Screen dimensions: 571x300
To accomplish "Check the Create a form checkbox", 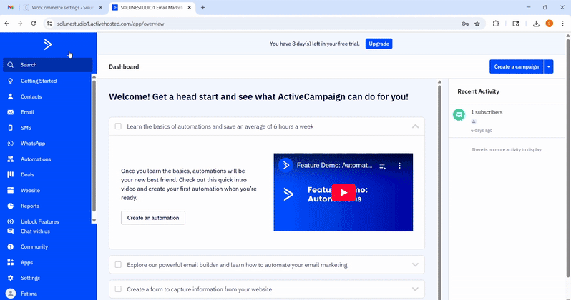I will click(x=118, y=289).
